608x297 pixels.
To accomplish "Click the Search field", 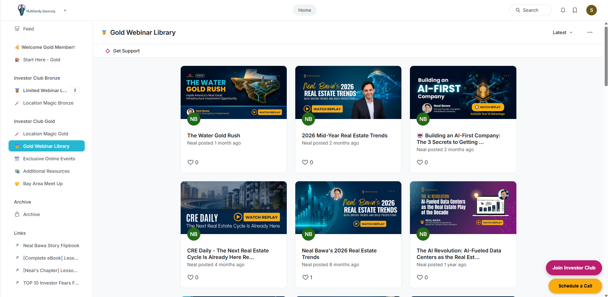I will 530,10.
